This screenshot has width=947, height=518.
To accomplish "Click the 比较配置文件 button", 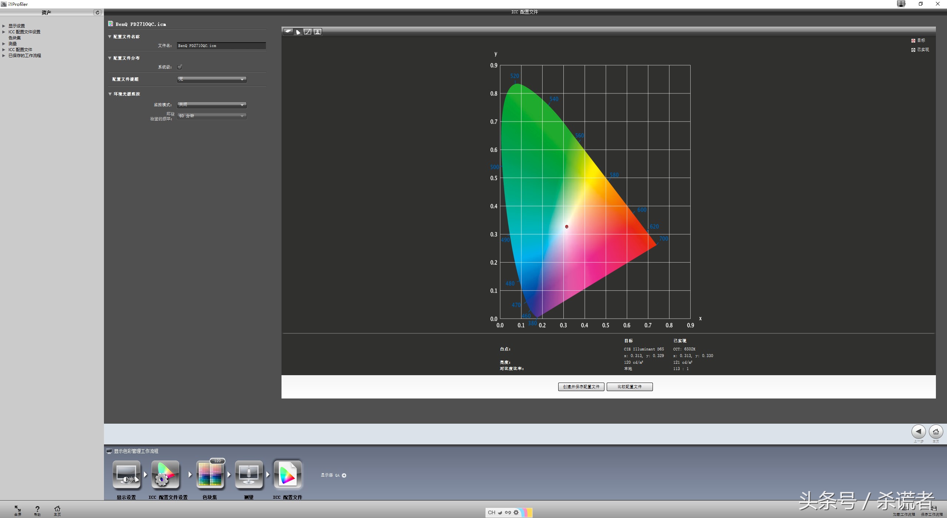I will click(x=630, y=387).
